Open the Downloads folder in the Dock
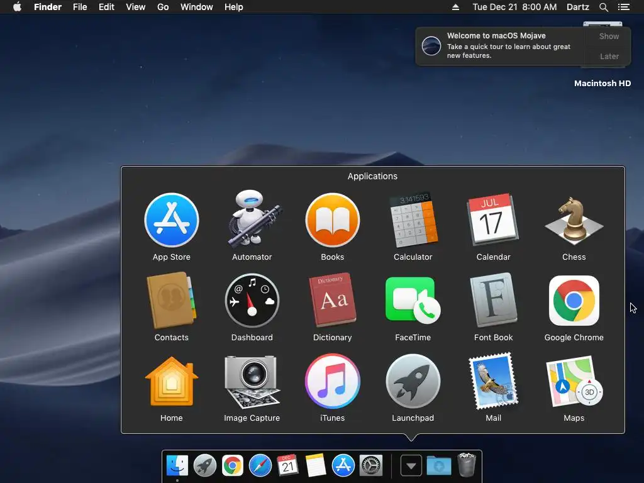The width and height of the screenshot is (644, 483). (438, 466)
